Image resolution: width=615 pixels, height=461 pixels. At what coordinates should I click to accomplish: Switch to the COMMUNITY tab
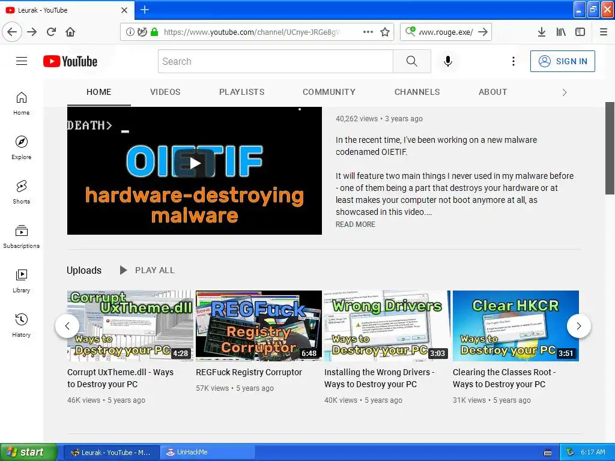click(x=329, y=92)
